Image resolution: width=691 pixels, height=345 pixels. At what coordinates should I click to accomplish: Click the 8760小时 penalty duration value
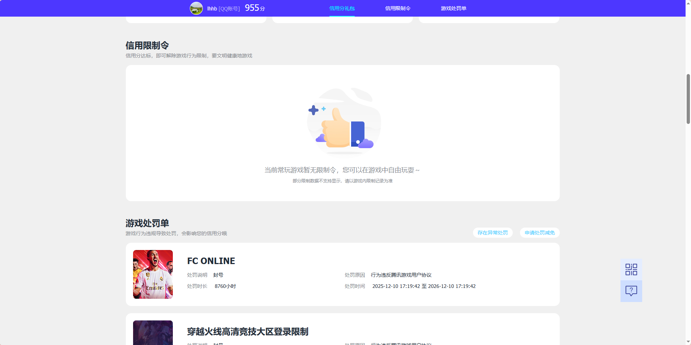pyautogui.click(x=225, y=286)
